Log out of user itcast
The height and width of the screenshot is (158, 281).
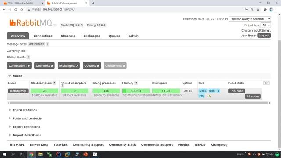264,36
